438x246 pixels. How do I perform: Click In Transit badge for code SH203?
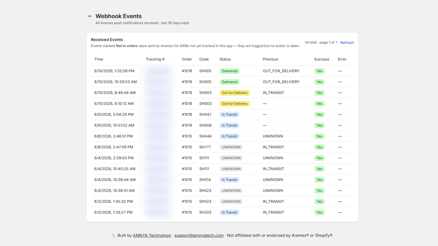pos(229,212)
